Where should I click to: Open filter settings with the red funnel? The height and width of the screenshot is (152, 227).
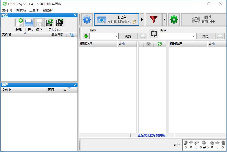[154, 19]
